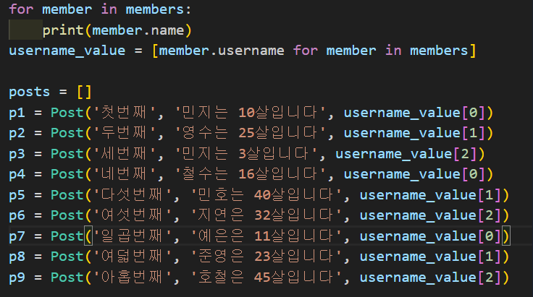Click the string '일곱번째'
This screenshot has height=297, width=533.
pyautogui.click(x=133, y=236)
